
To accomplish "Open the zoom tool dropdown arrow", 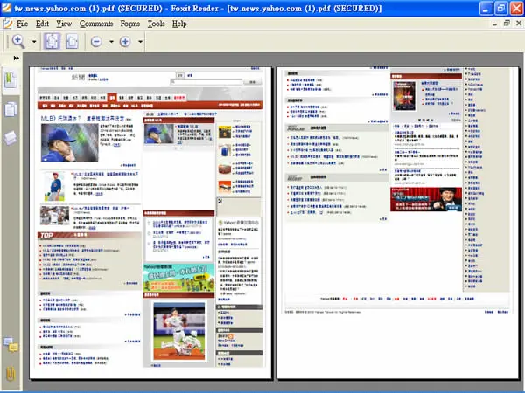I will pos(34,42).
